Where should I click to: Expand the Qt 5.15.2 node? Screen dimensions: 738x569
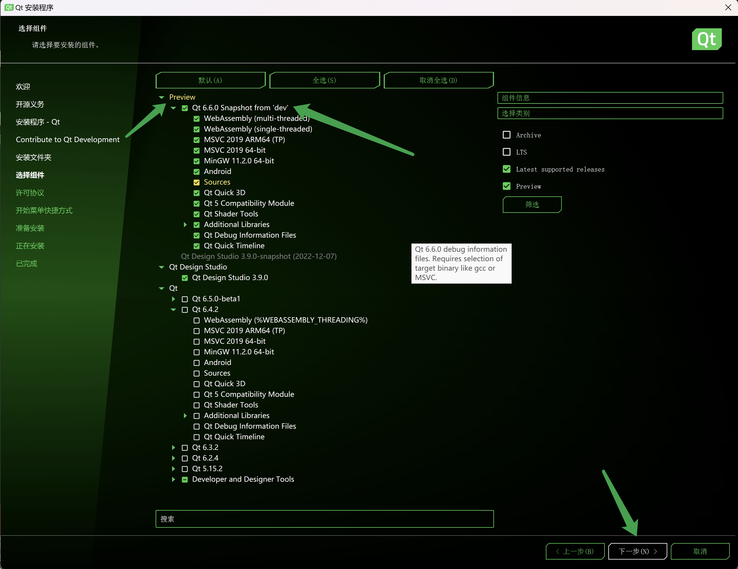point(173,469)
